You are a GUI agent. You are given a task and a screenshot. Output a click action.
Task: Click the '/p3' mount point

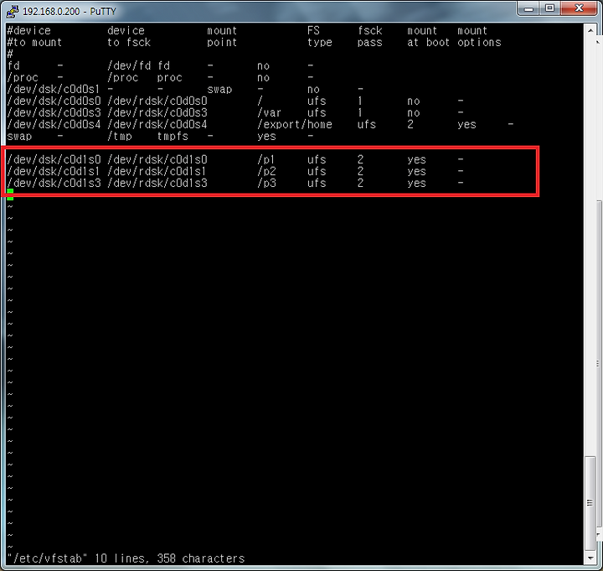tap(266, 183)
